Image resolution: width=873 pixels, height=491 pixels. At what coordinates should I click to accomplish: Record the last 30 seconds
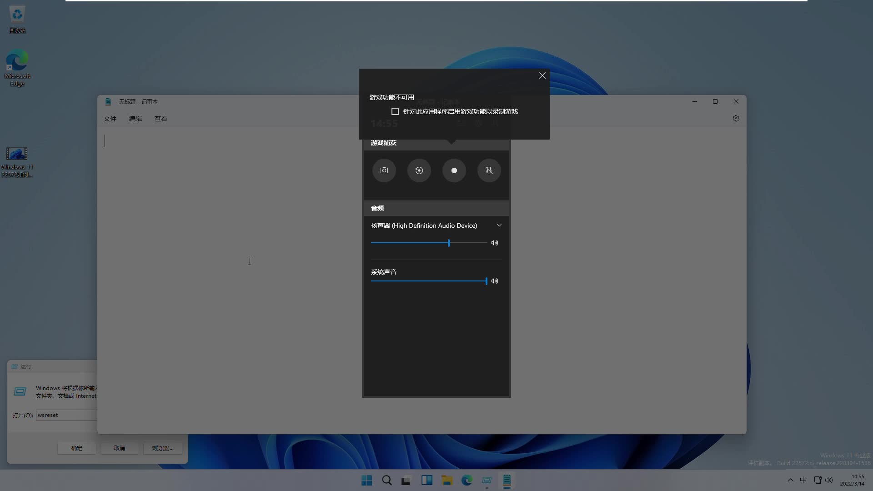point(419,170)
